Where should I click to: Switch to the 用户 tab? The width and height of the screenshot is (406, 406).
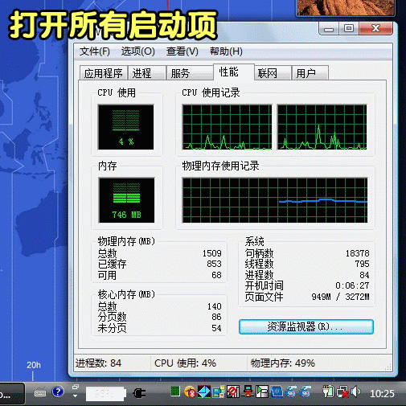pyautogui.click(x=310, y=73)
